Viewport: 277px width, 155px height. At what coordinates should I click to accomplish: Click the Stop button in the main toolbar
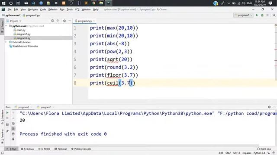tap(267, 15)
